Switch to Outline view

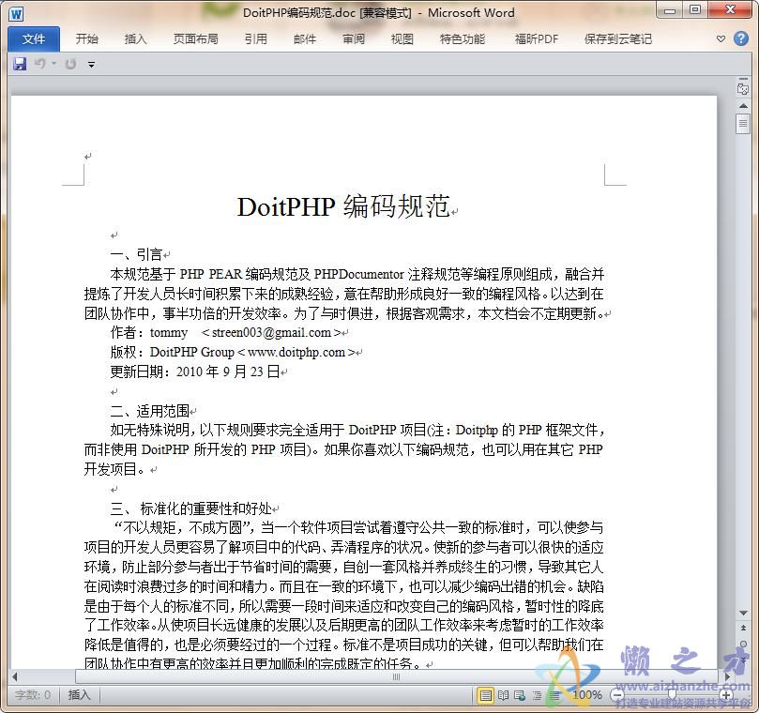point(537,696)
